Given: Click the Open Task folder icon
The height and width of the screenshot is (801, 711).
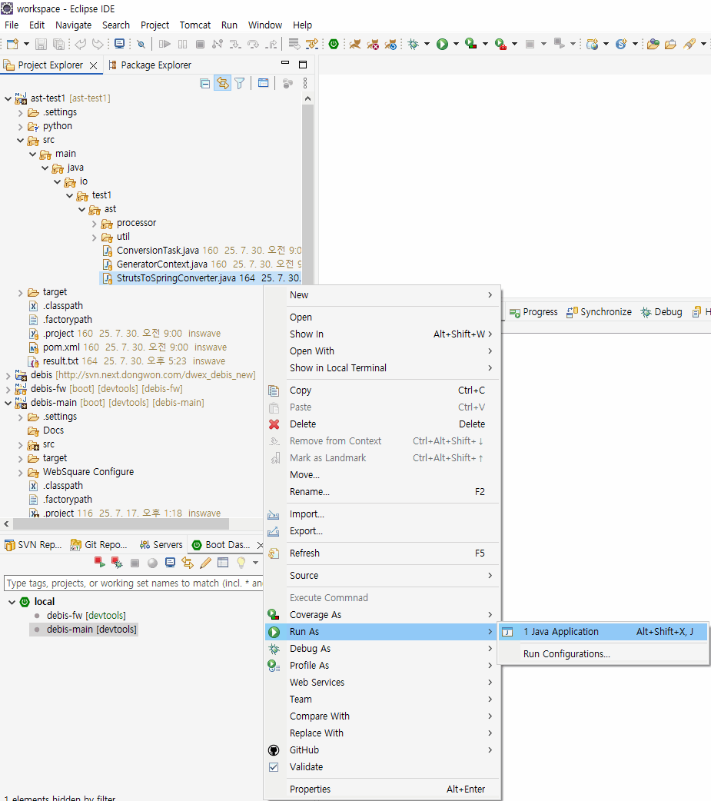Looking at the screenshot, I should tap(671, 45).
